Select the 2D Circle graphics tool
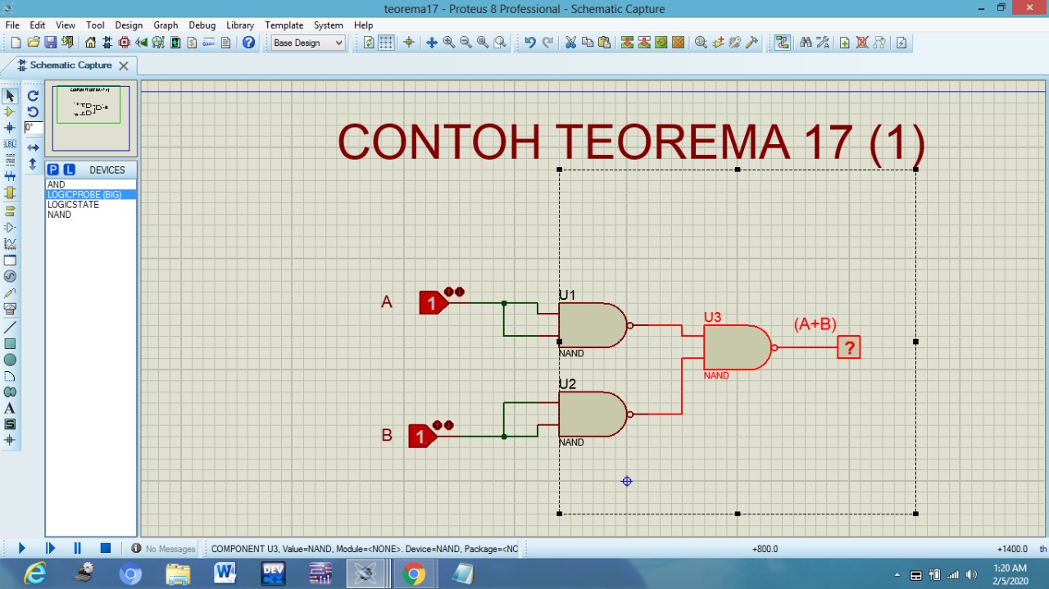The image size is (1049, 589). click(10, 360)
